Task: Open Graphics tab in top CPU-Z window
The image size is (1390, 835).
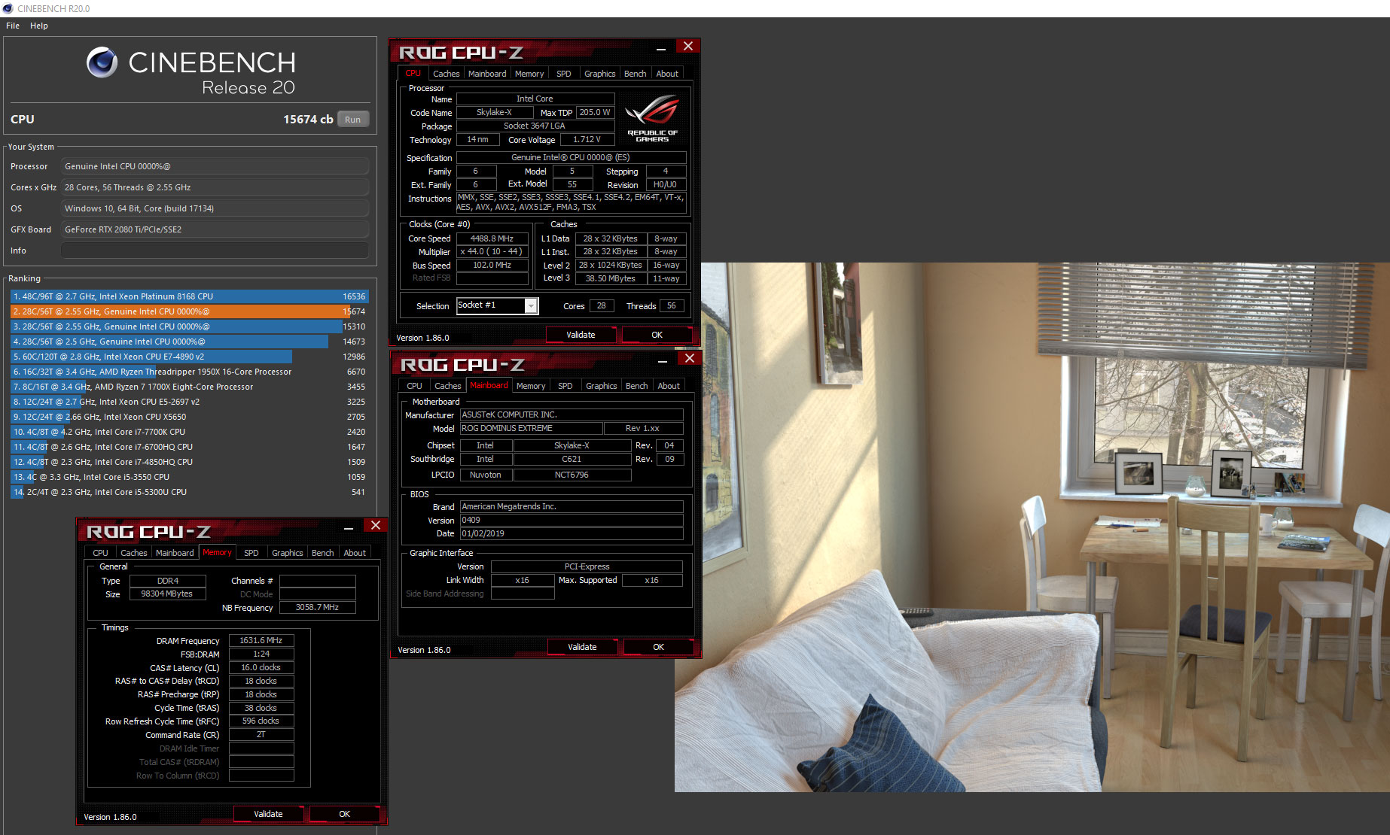Action: (x=600, y=74)
